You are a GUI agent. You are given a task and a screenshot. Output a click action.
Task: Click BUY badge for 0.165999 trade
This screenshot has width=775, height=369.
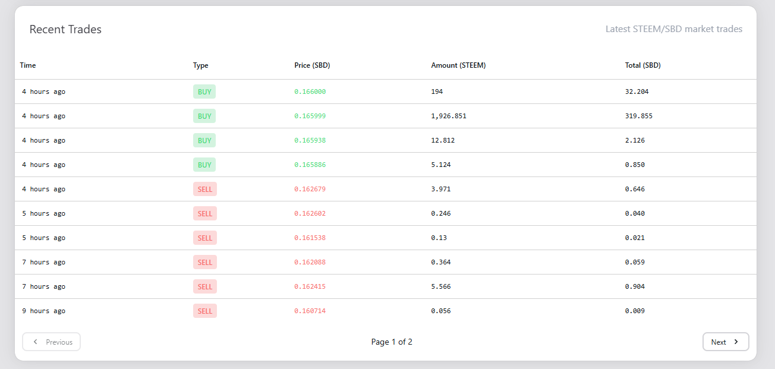[204, 116]
